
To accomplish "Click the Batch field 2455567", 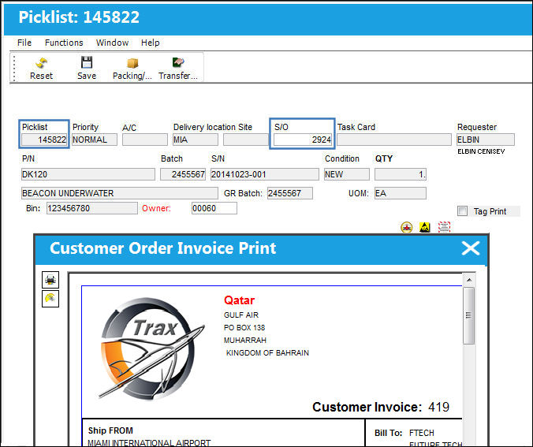I will coord(183,174).
